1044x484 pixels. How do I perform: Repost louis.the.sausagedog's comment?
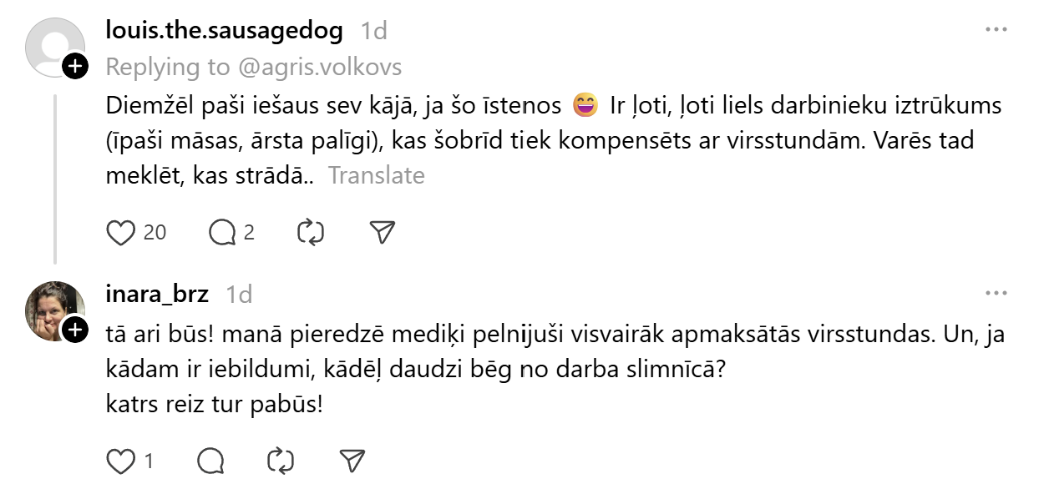pyautogui.click(x=311, y=232)
